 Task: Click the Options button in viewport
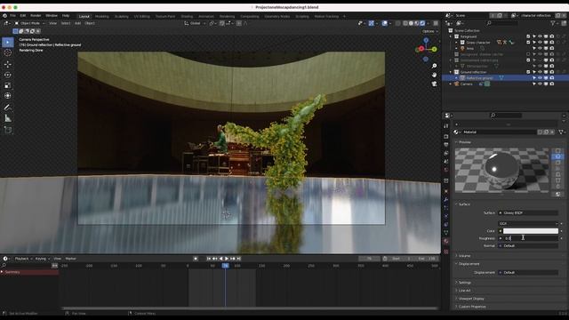pos(429,31)
